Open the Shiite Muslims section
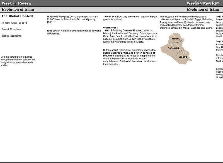The width and height of the screenshot is (223, 163). (11, 36)
